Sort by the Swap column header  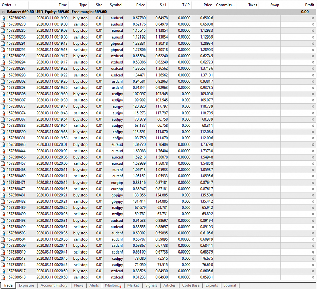[270, 5]
